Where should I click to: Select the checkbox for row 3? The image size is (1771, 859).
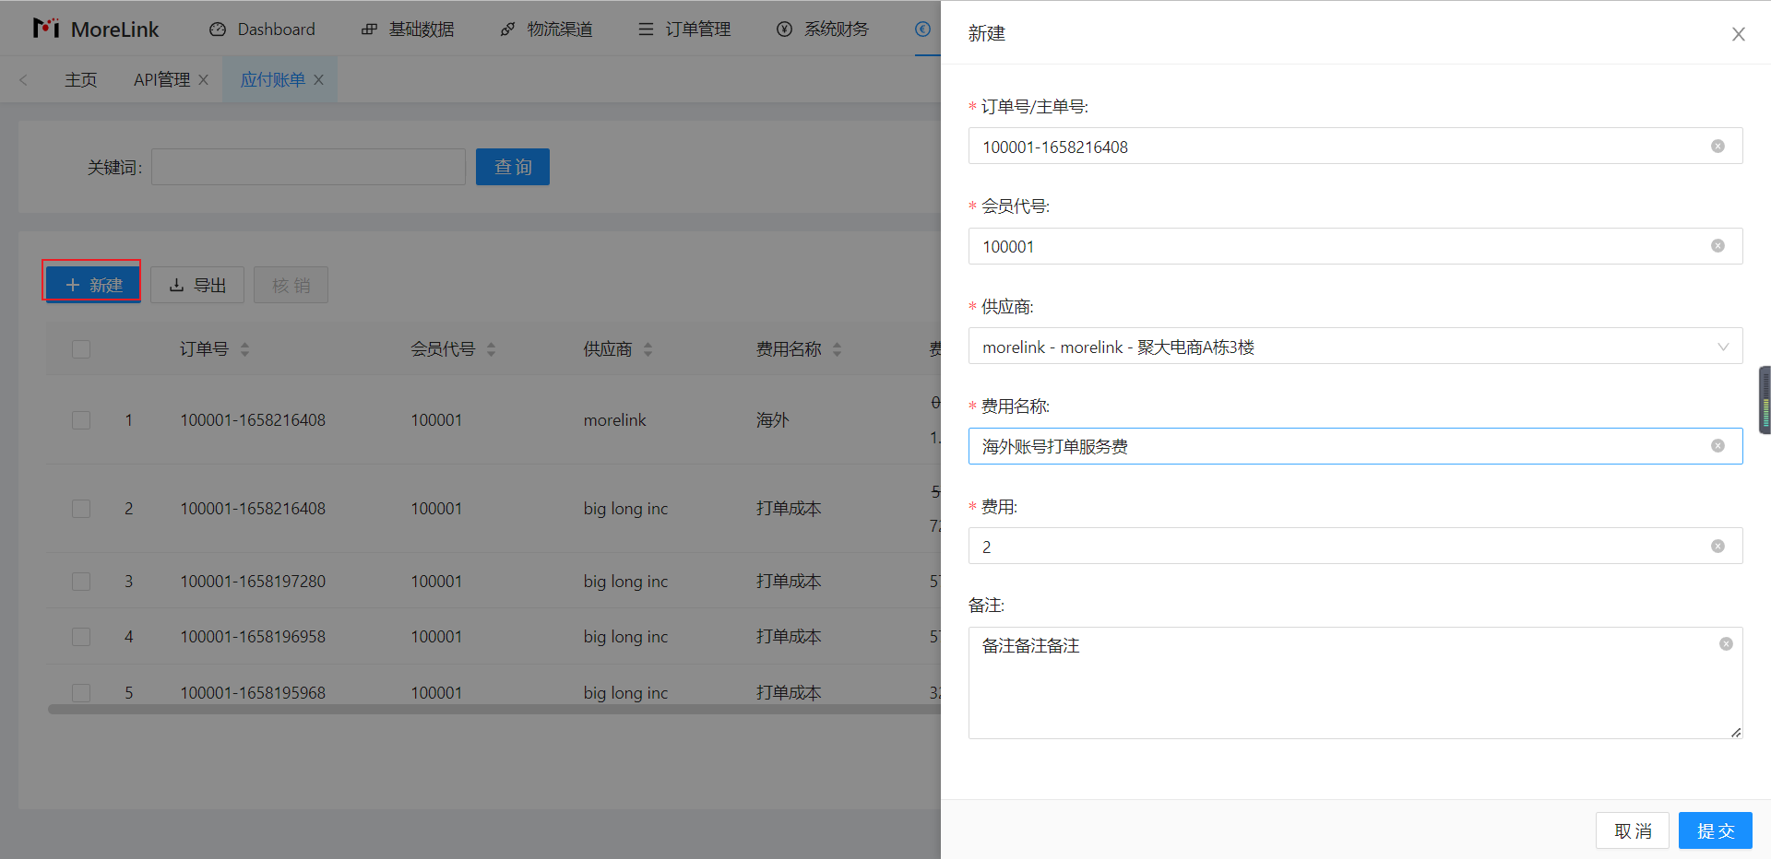(x=81, y=582)
